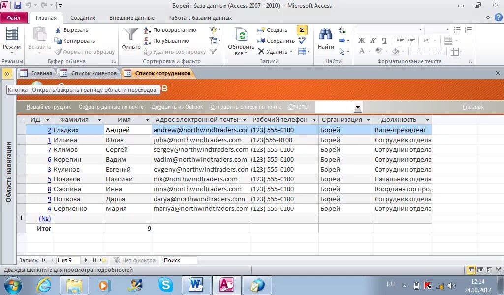Open the Фамилия column dropdown arrow
The image size is (504, 295).
tap(99, 120)
